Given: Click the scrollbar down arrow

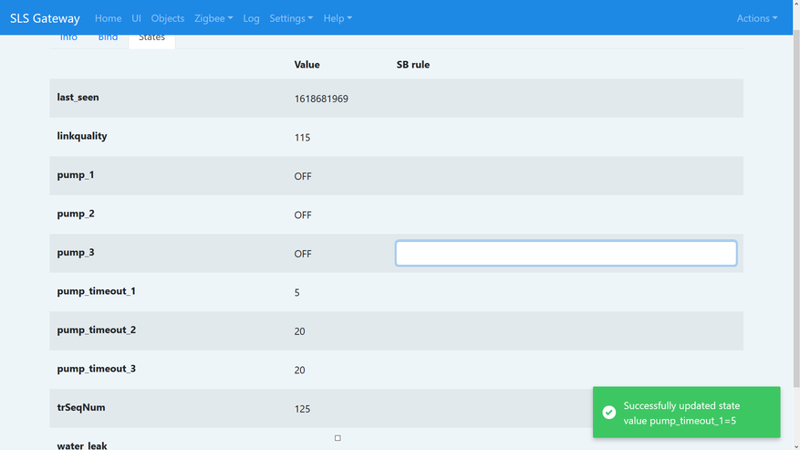Looking at the screenshot, I should [x=795, y=445].
